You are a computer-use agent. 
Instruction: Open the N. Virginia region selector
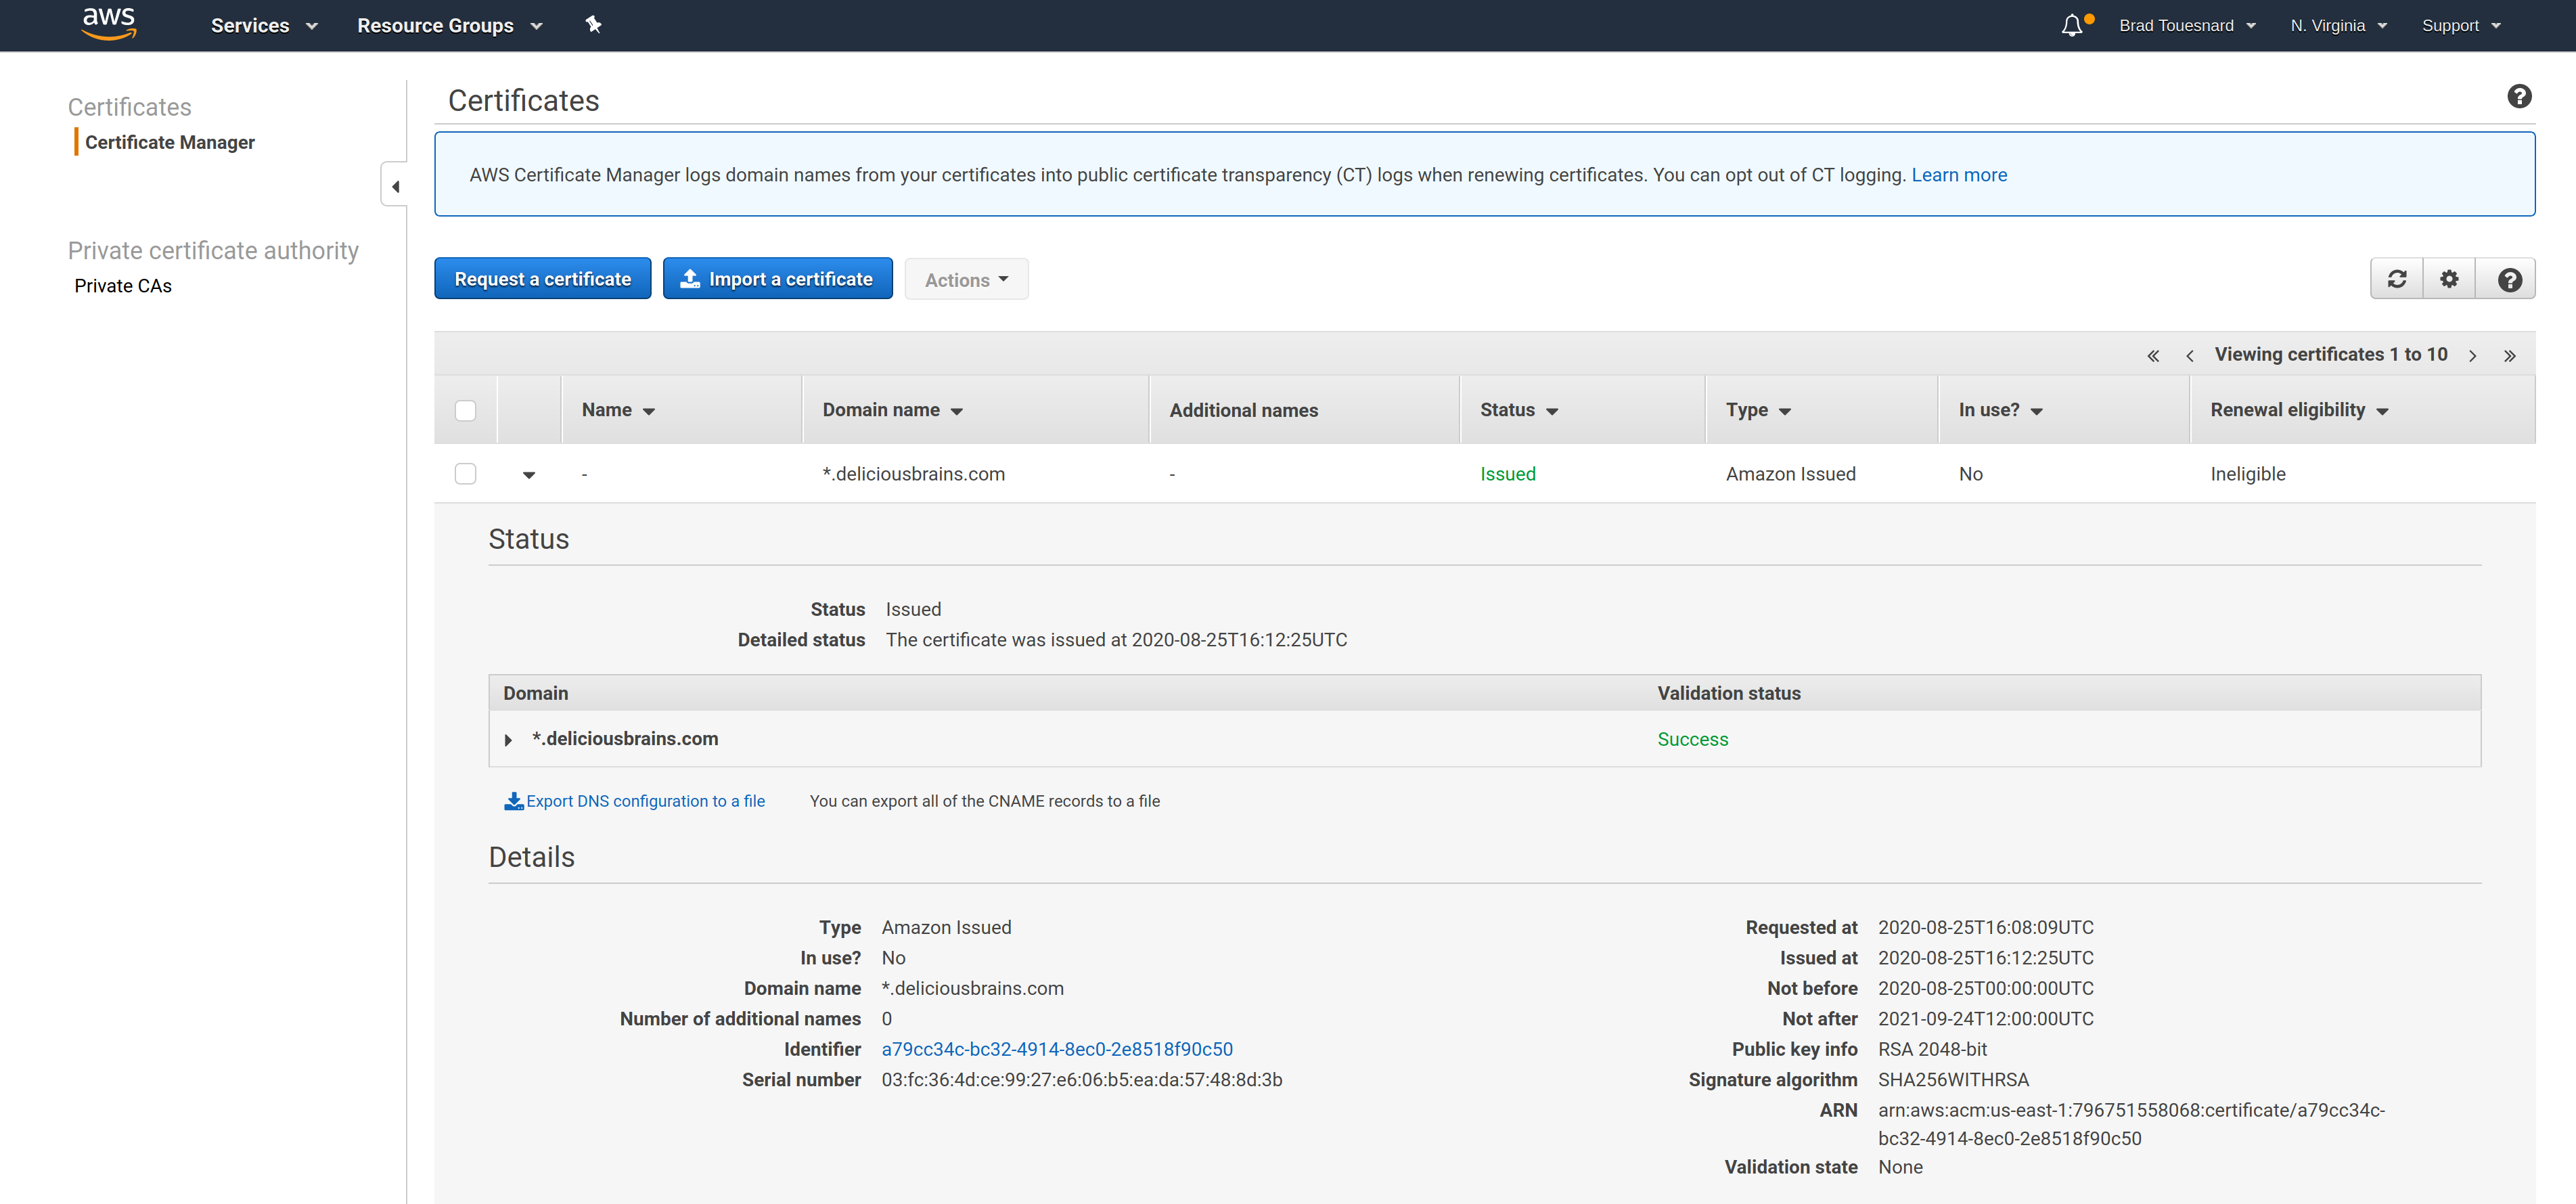[2339, 26]
